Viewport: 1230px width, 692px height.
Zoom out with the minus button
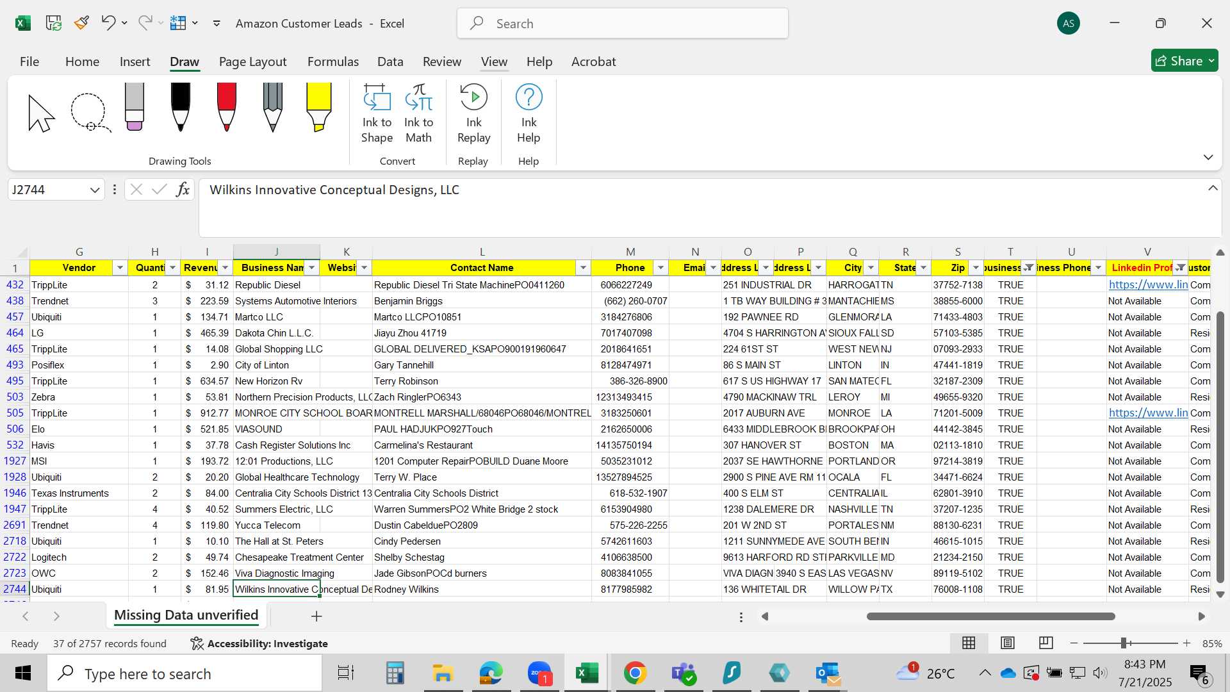pyautogui.click(x=1074, y=643)
